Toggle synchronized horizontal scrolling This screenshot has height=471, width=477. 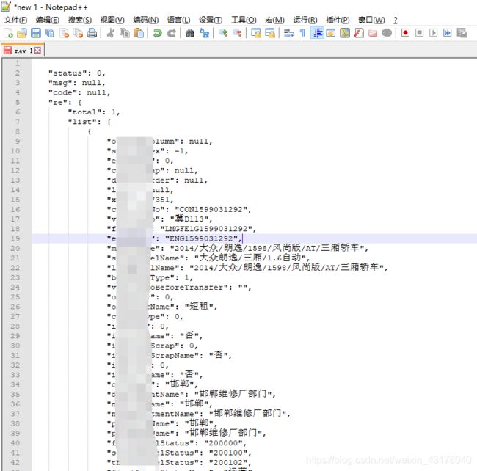270,33
